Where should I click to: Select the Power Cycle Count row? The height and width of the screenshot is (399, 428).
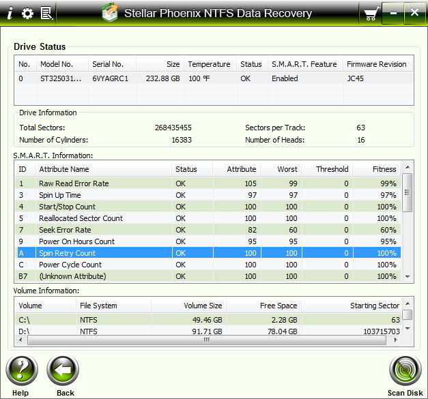(x=208, y=265)
